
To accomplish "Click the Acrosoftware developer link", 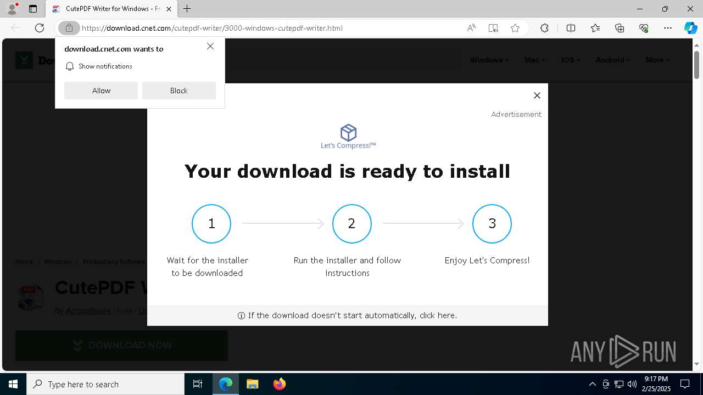I will 88,311.
